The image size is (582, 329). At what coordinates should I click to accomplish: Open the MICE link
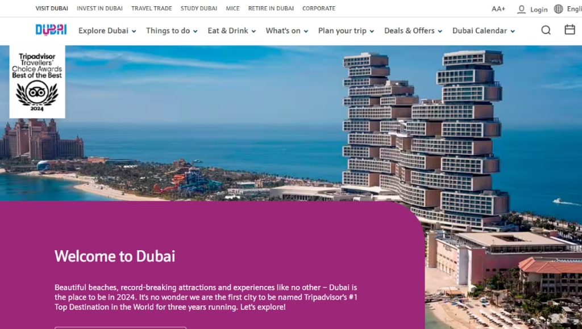tap(232, 8)
